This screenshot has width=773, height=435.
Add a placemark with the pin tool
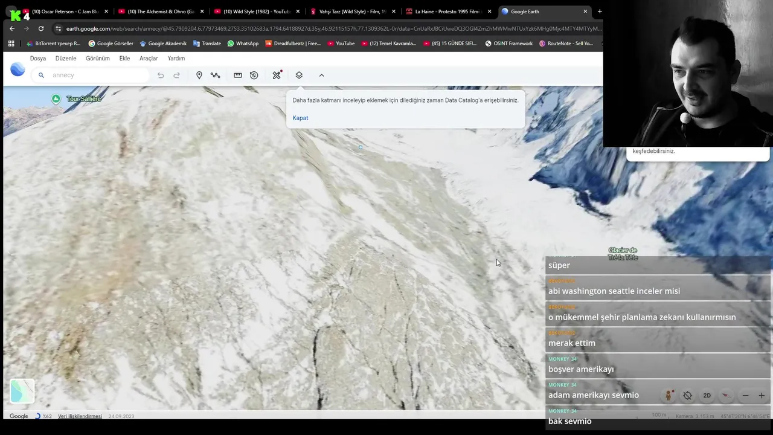[x=199, y=76]
